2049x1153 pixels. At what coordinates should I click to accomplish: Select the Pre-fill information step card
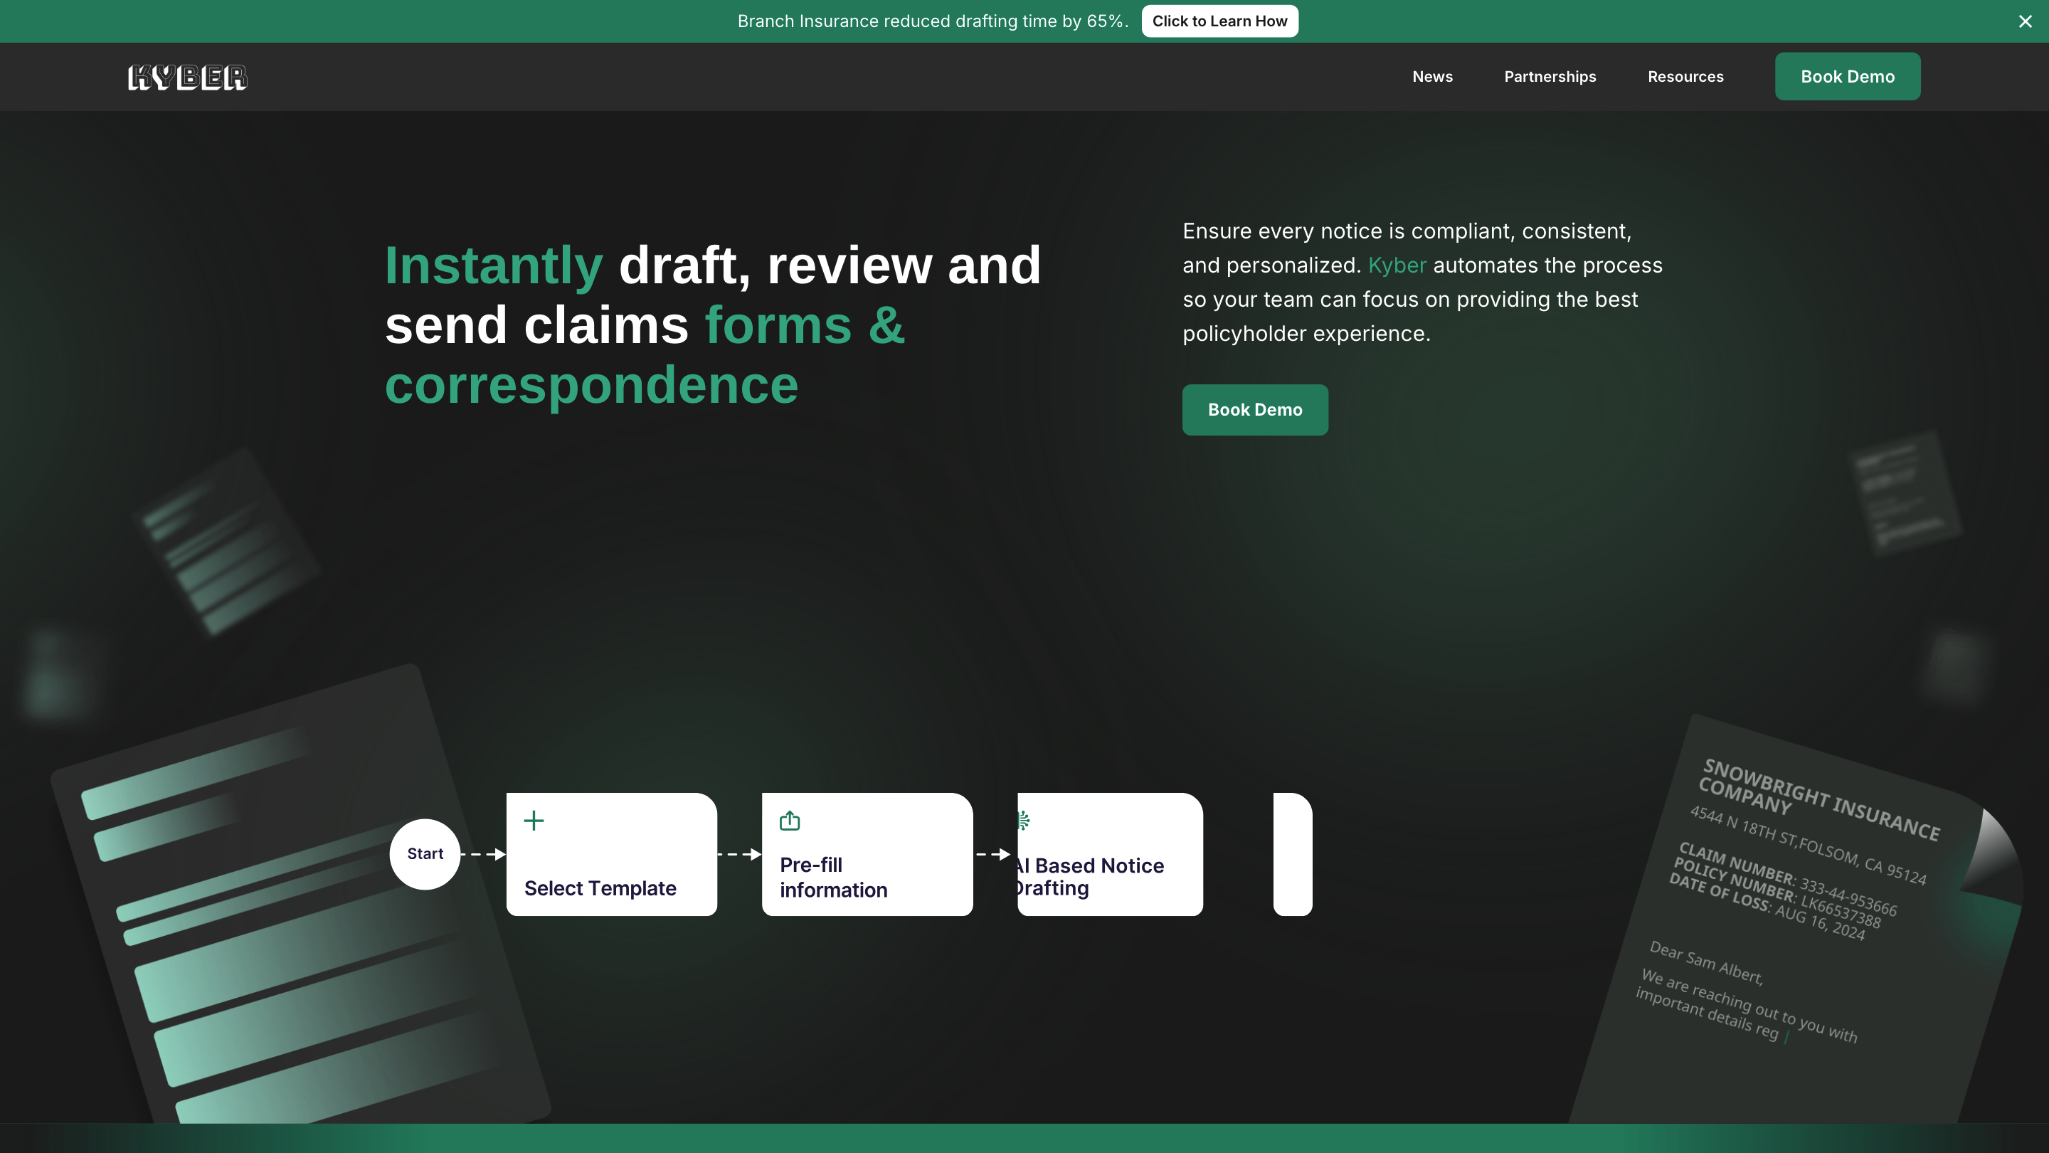(867, 855)
